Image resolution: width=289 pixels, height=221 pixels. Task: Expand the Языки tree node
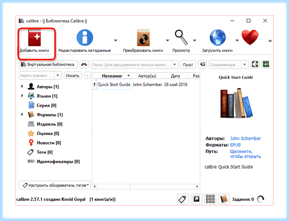point(22,96)
